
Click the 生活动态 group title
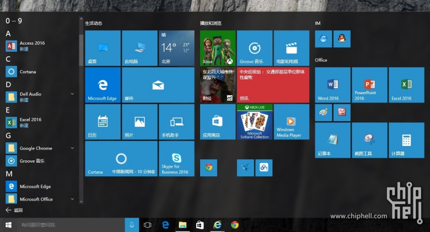tap(94, 23)
